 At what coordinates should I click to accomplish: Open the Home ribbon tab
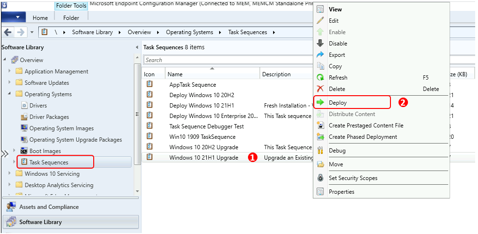point(40,18)
